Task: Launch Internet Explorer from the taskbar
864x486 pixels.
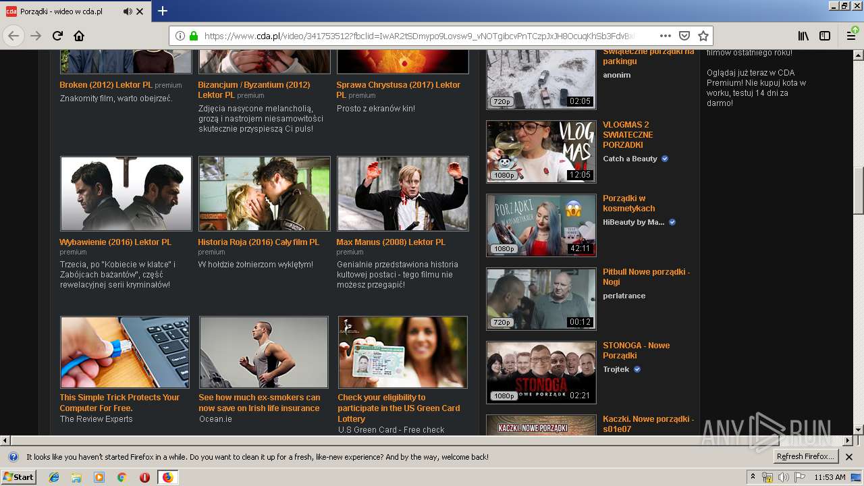Action: [54, 477]
